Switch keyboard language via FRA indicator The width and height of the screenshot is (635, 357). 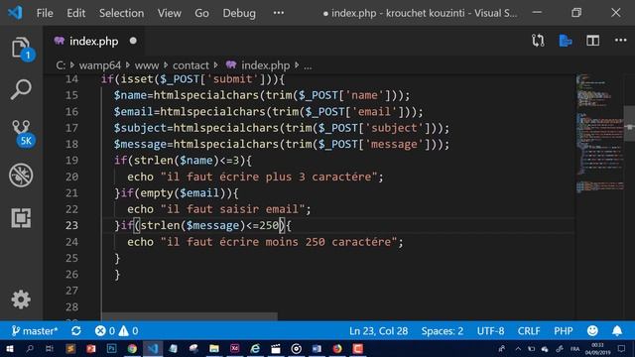click(574, 348)
